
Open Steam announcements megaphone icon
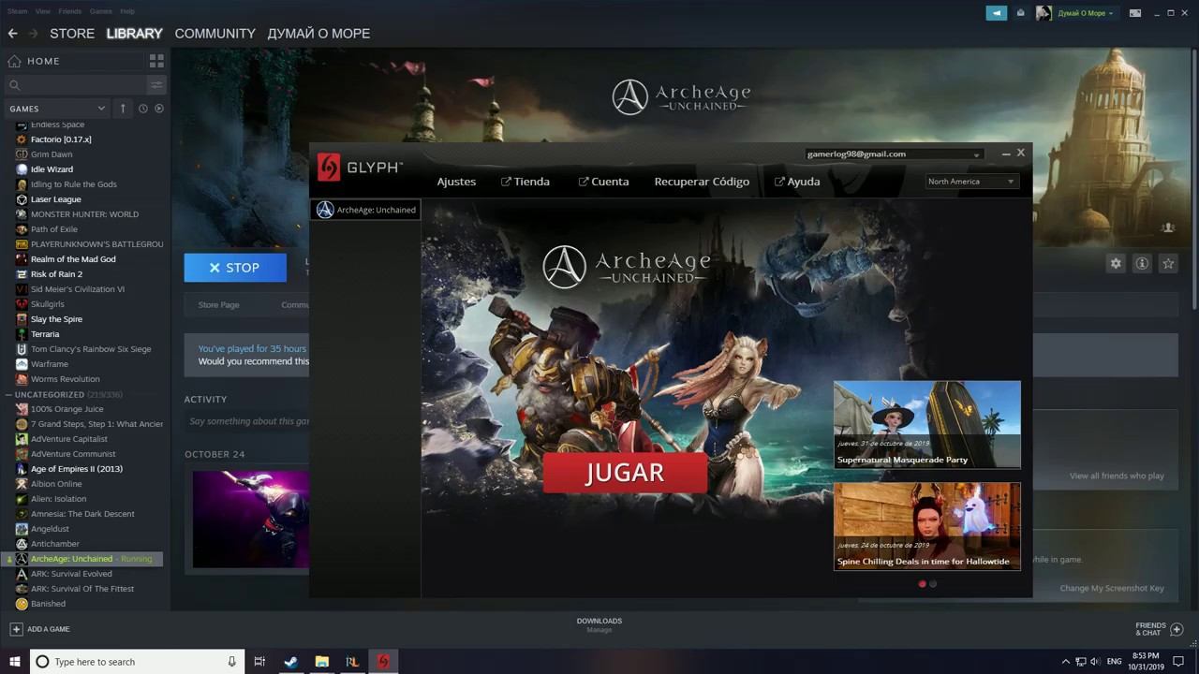click(x=996, y=13)
